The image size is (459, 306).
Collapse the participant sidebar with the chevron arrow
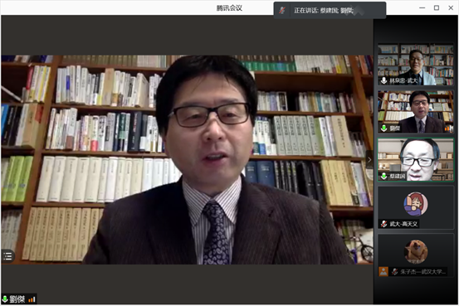(369, 160)
